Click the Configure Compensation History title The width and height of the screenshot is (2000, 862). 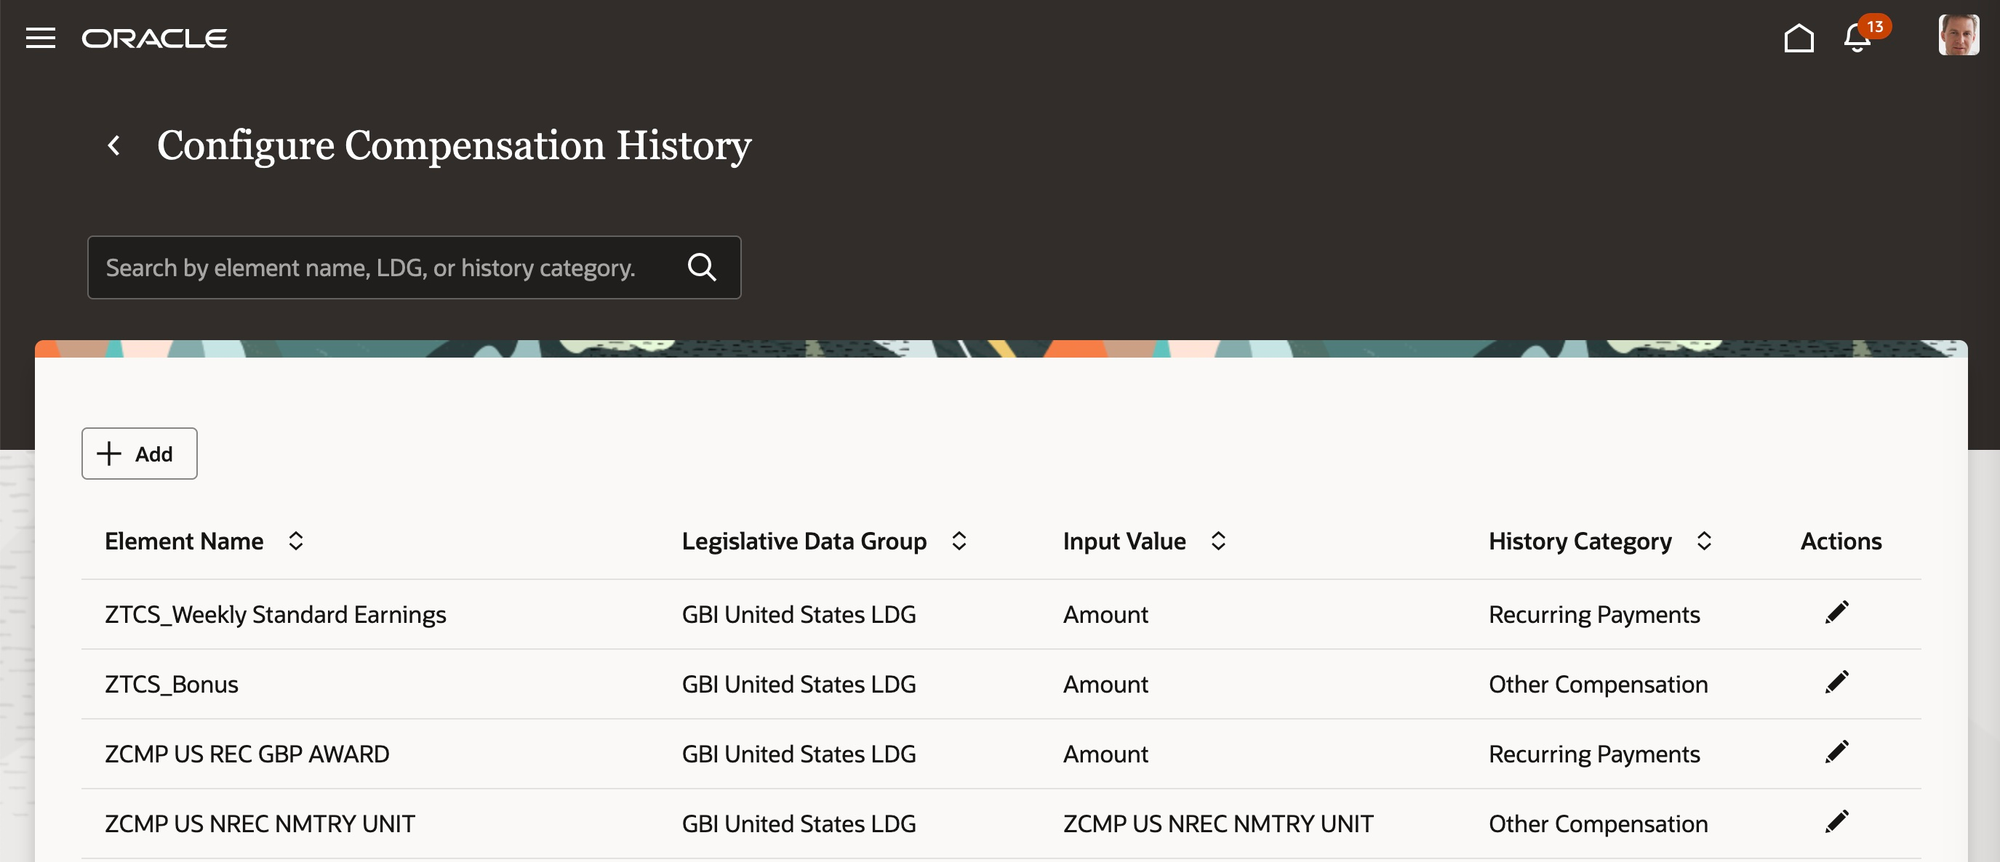455,146
